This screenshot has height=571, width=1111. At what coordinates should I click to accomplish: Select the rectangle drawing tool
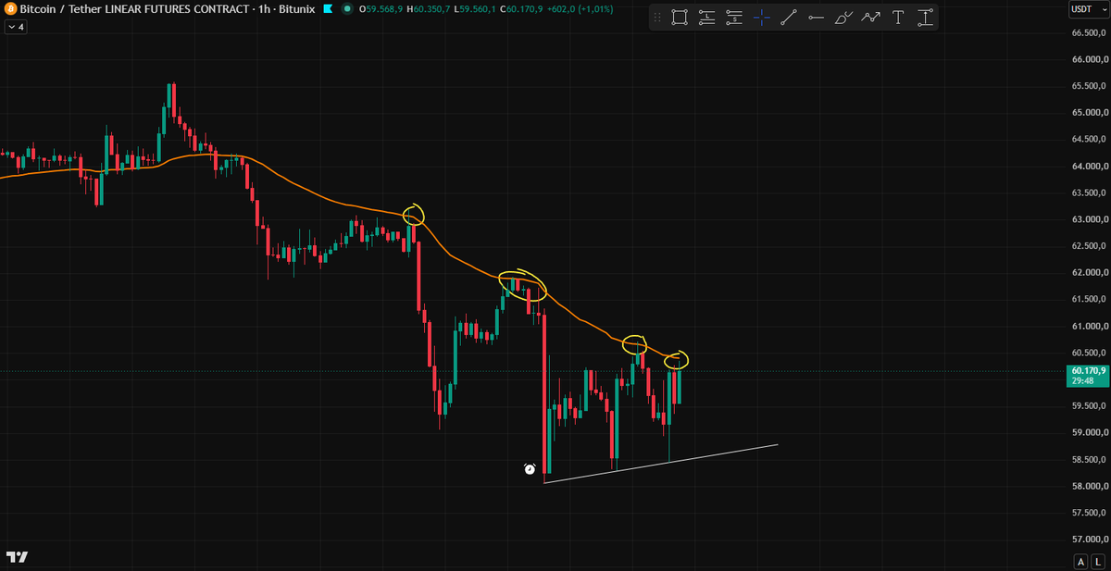point(680,17)
